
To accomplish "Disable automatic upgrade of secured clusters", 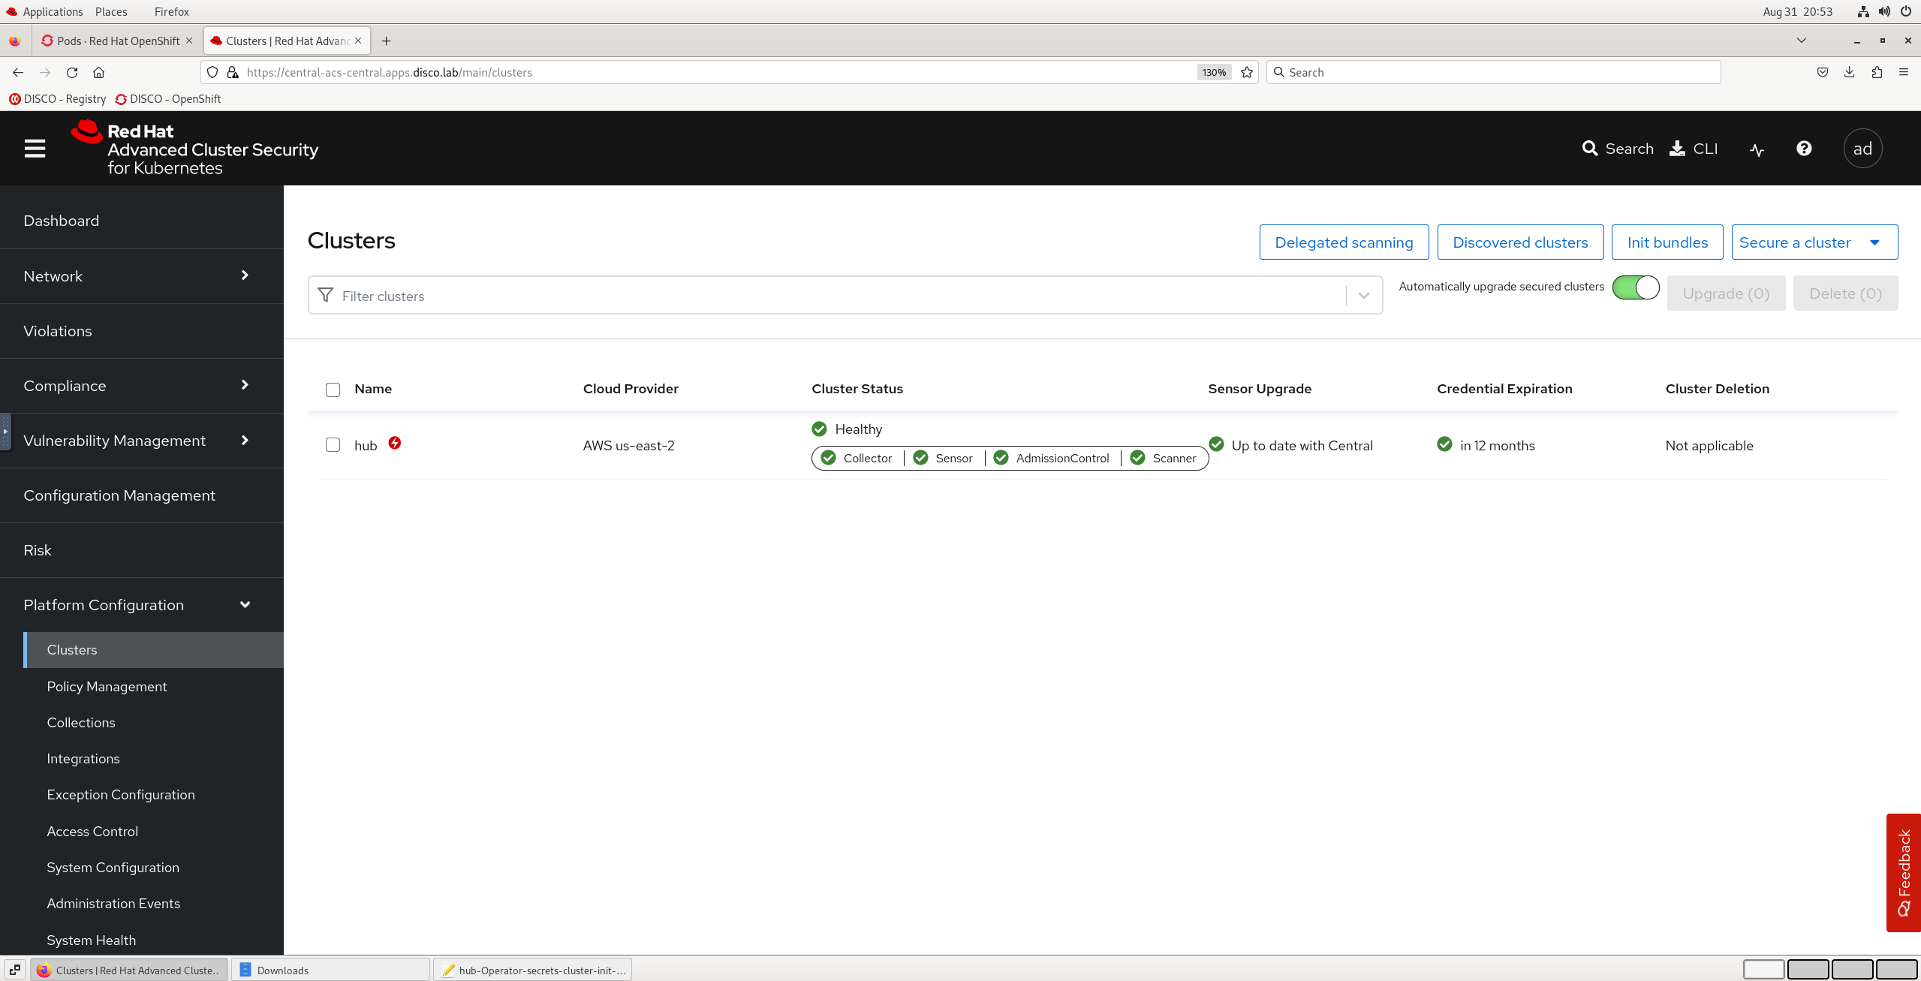I will tap(1636, 287).
